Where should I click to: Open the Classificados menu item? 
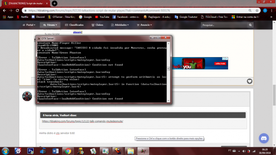pyautogui.click(x=74, y=25)
